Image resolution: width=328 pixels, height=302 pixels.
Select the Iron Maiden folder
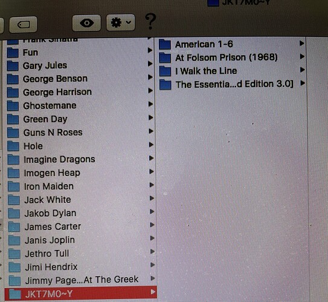tap(80, 186)
